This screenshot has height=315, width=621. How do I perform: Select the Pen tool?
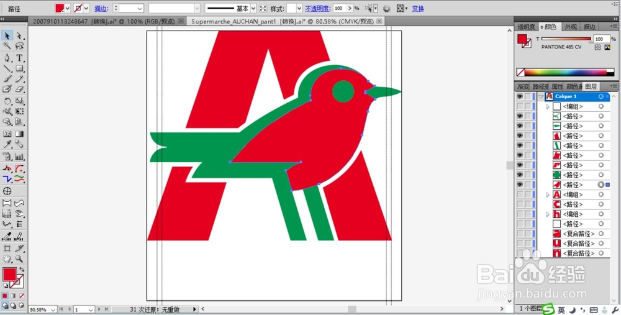(x=7, y=58)
